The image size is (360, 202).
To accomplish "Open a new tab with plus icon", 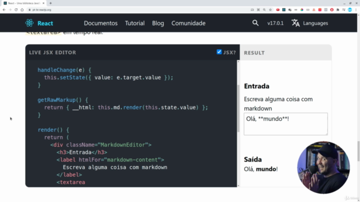I will (51, 3).
